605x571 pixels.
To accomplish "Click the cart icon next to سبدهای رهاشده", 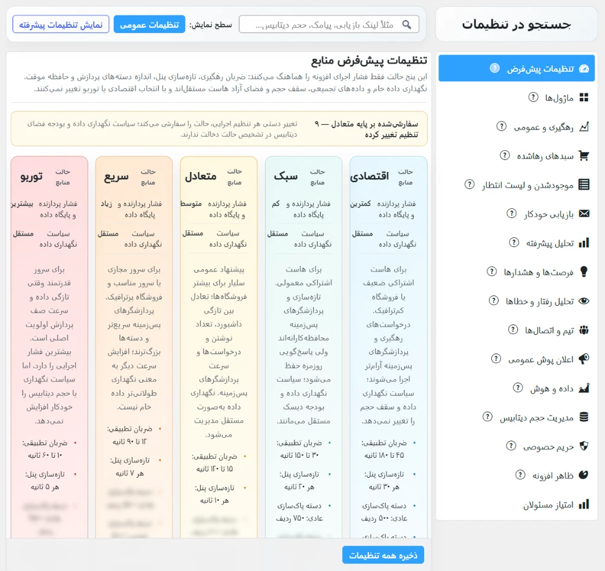I will click(584, 156).
